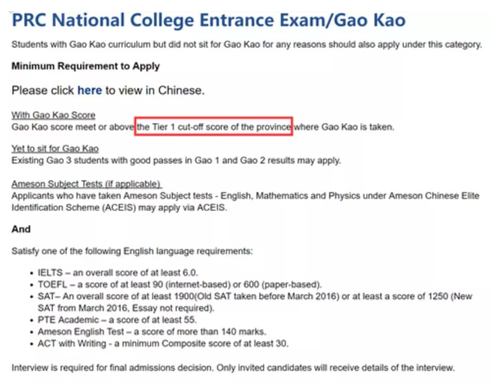Click the PRC National College Entrance Exam heading

point(208,20)
